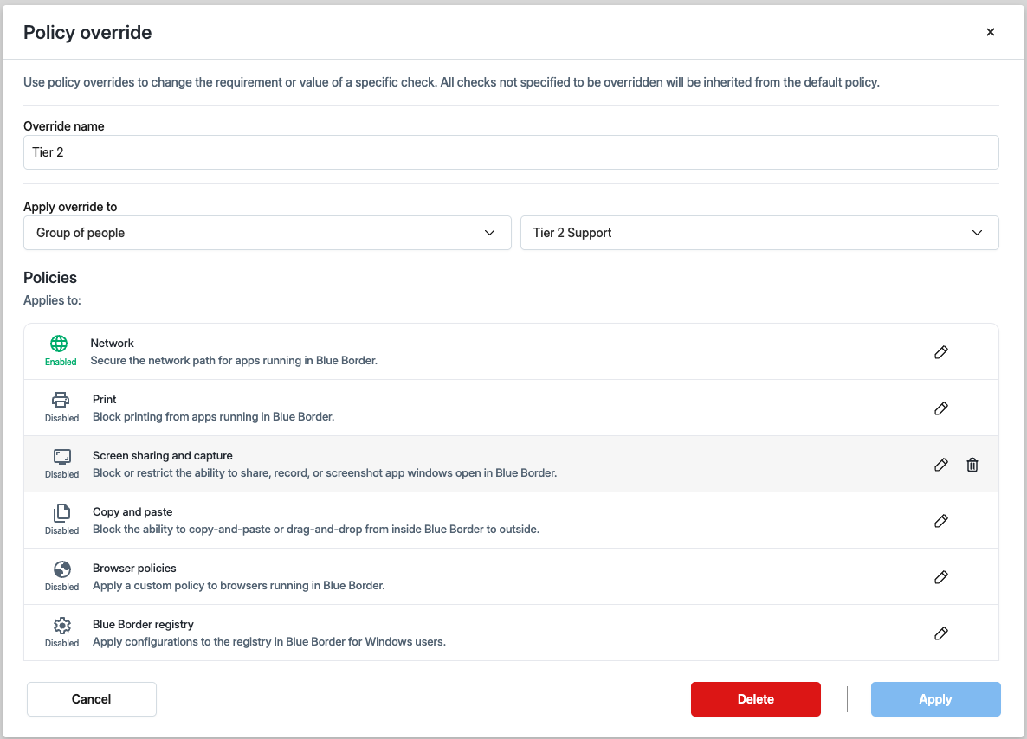Click the Copy and paste title
1027x739 pixels.
(132, 512)
